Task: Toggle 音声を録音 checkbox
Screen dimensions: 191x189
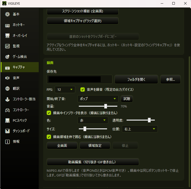Action: 82,89
